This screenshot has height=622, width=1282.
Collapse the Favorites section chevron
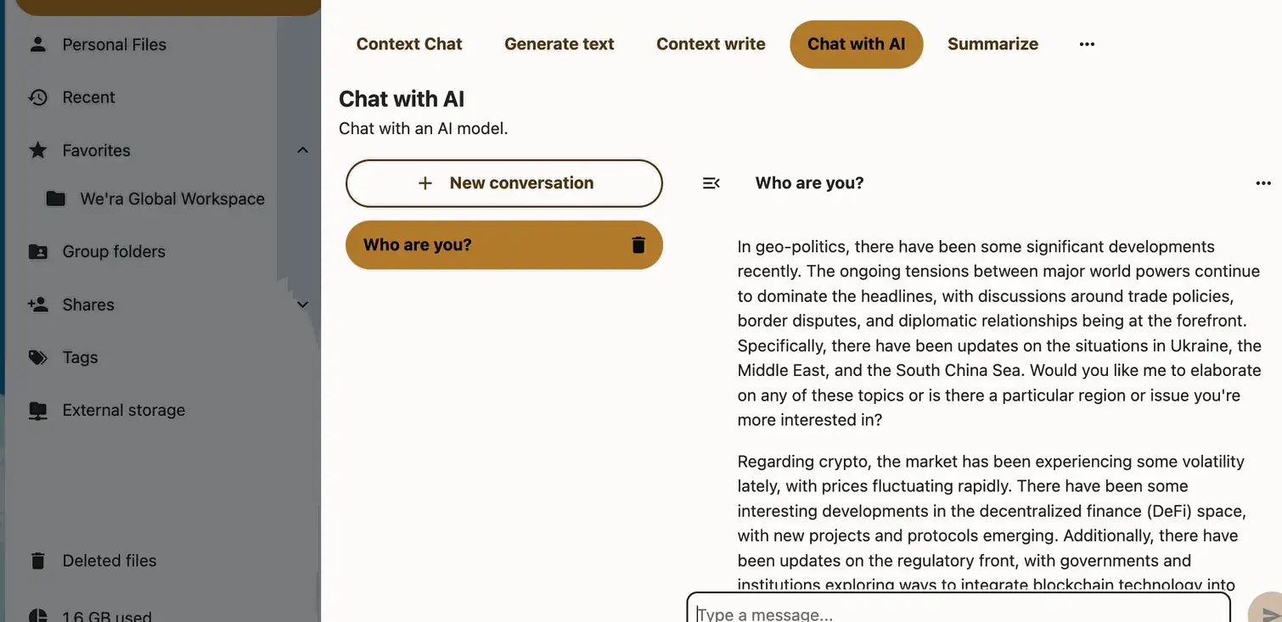[x=302, y=150]
